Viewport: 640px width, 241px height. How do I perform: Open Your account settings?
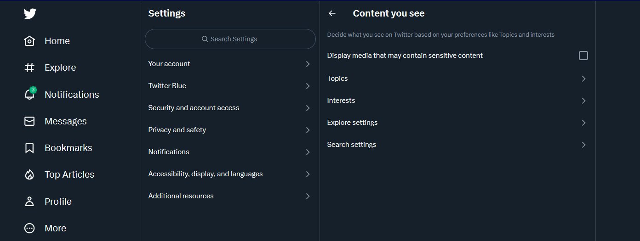(230, 64)
